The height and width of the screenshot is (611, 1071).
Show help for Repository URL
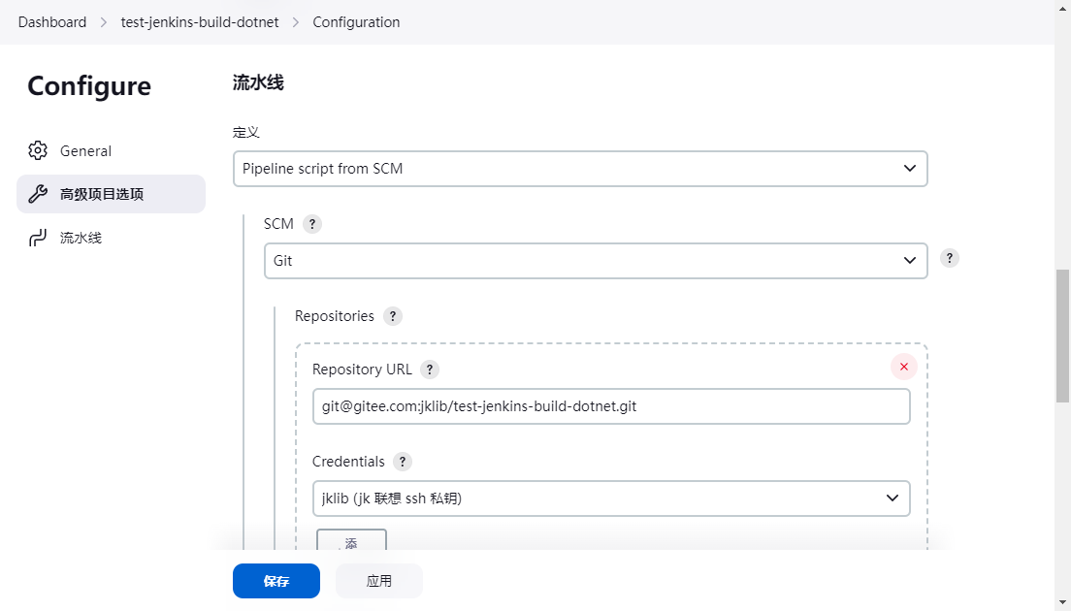coord(430,370)
